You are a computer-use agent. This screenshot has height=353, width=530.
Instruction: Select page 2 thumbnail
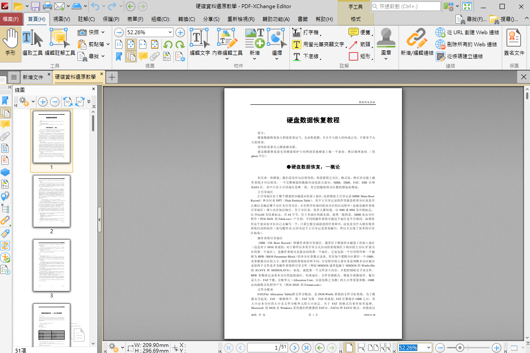click(51, 201)
